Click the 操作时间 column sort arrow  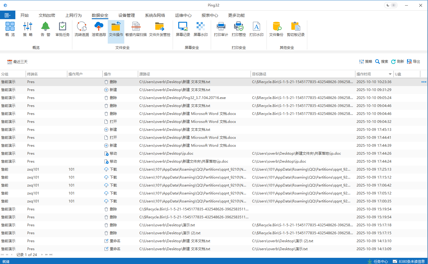(x=390, y=74)
